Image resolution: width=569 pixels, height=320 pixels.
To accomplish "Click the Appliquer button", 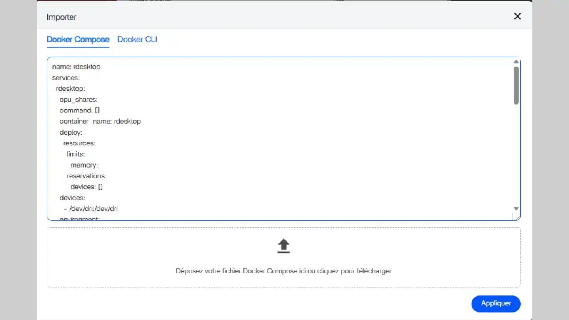I will point(496,303).
